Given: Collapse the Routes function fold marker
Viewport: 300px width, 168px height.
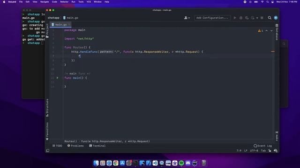Looking at the screenshot, I should 63,48.
